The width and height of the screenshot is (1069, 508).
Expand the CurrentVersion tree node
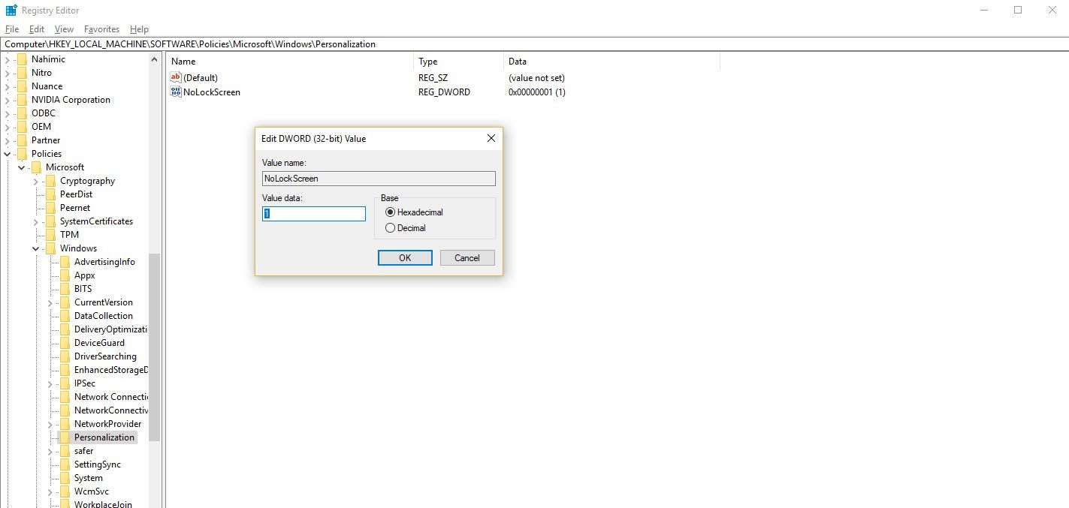pyautogui.click(x=50, y=302)
